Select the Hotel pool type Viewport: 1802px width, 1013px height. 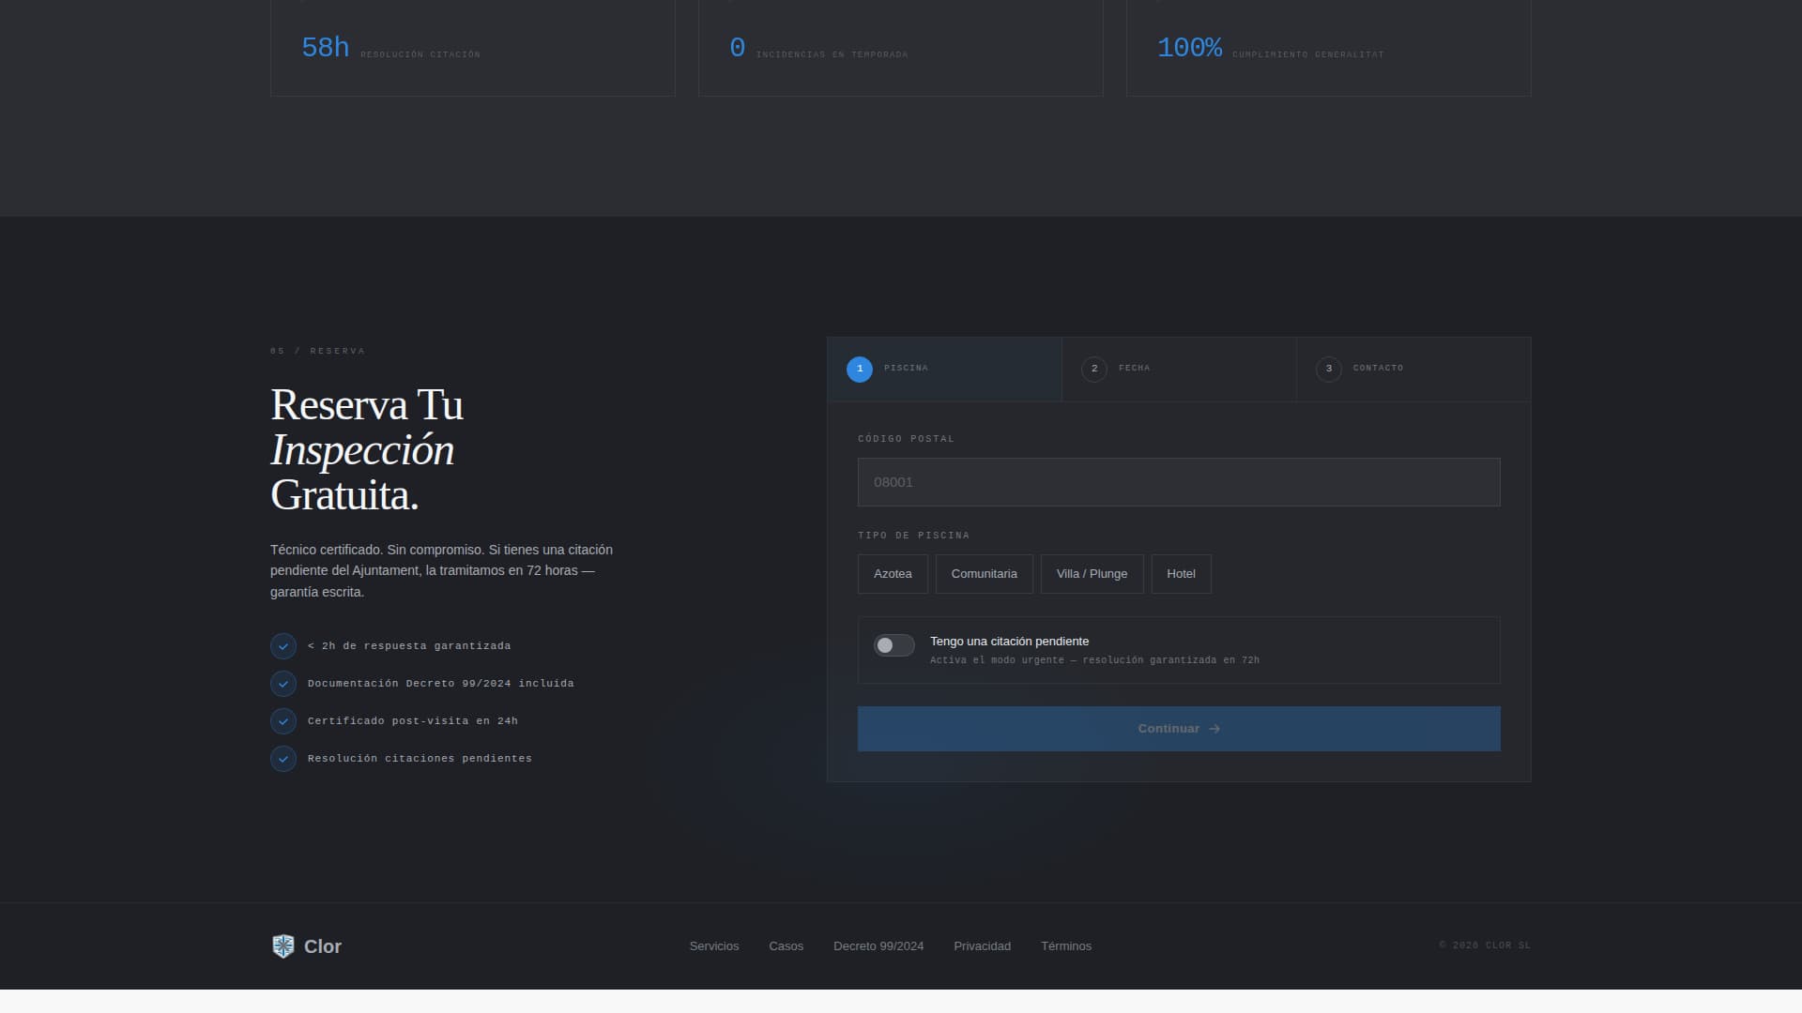coord(1182,574)
